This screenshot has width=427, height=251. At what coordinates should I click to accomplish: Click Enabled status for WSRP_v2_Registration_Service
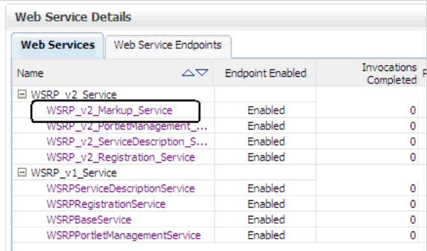(266, 157)
